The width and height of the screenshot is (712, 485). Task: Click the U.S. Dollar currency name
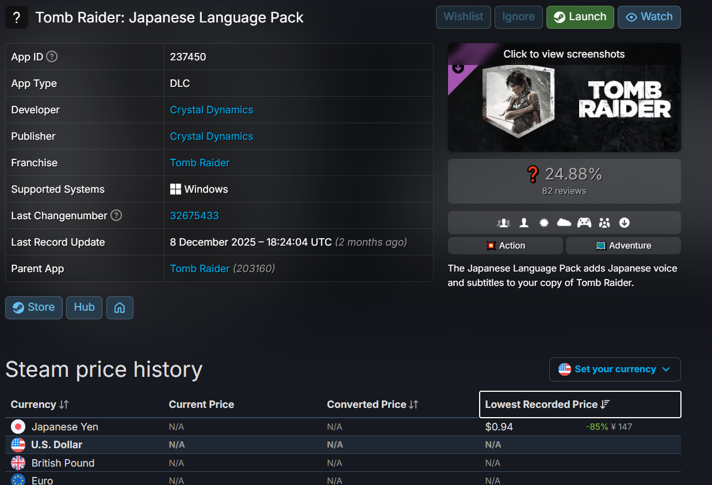coord(57,445)
